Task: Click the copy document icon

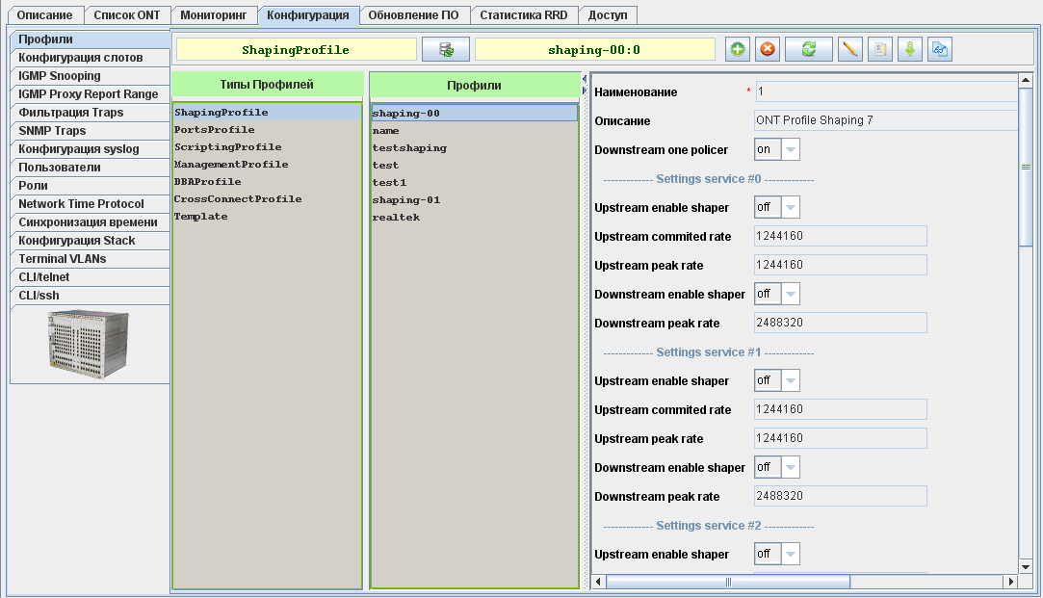Action: 880,49
